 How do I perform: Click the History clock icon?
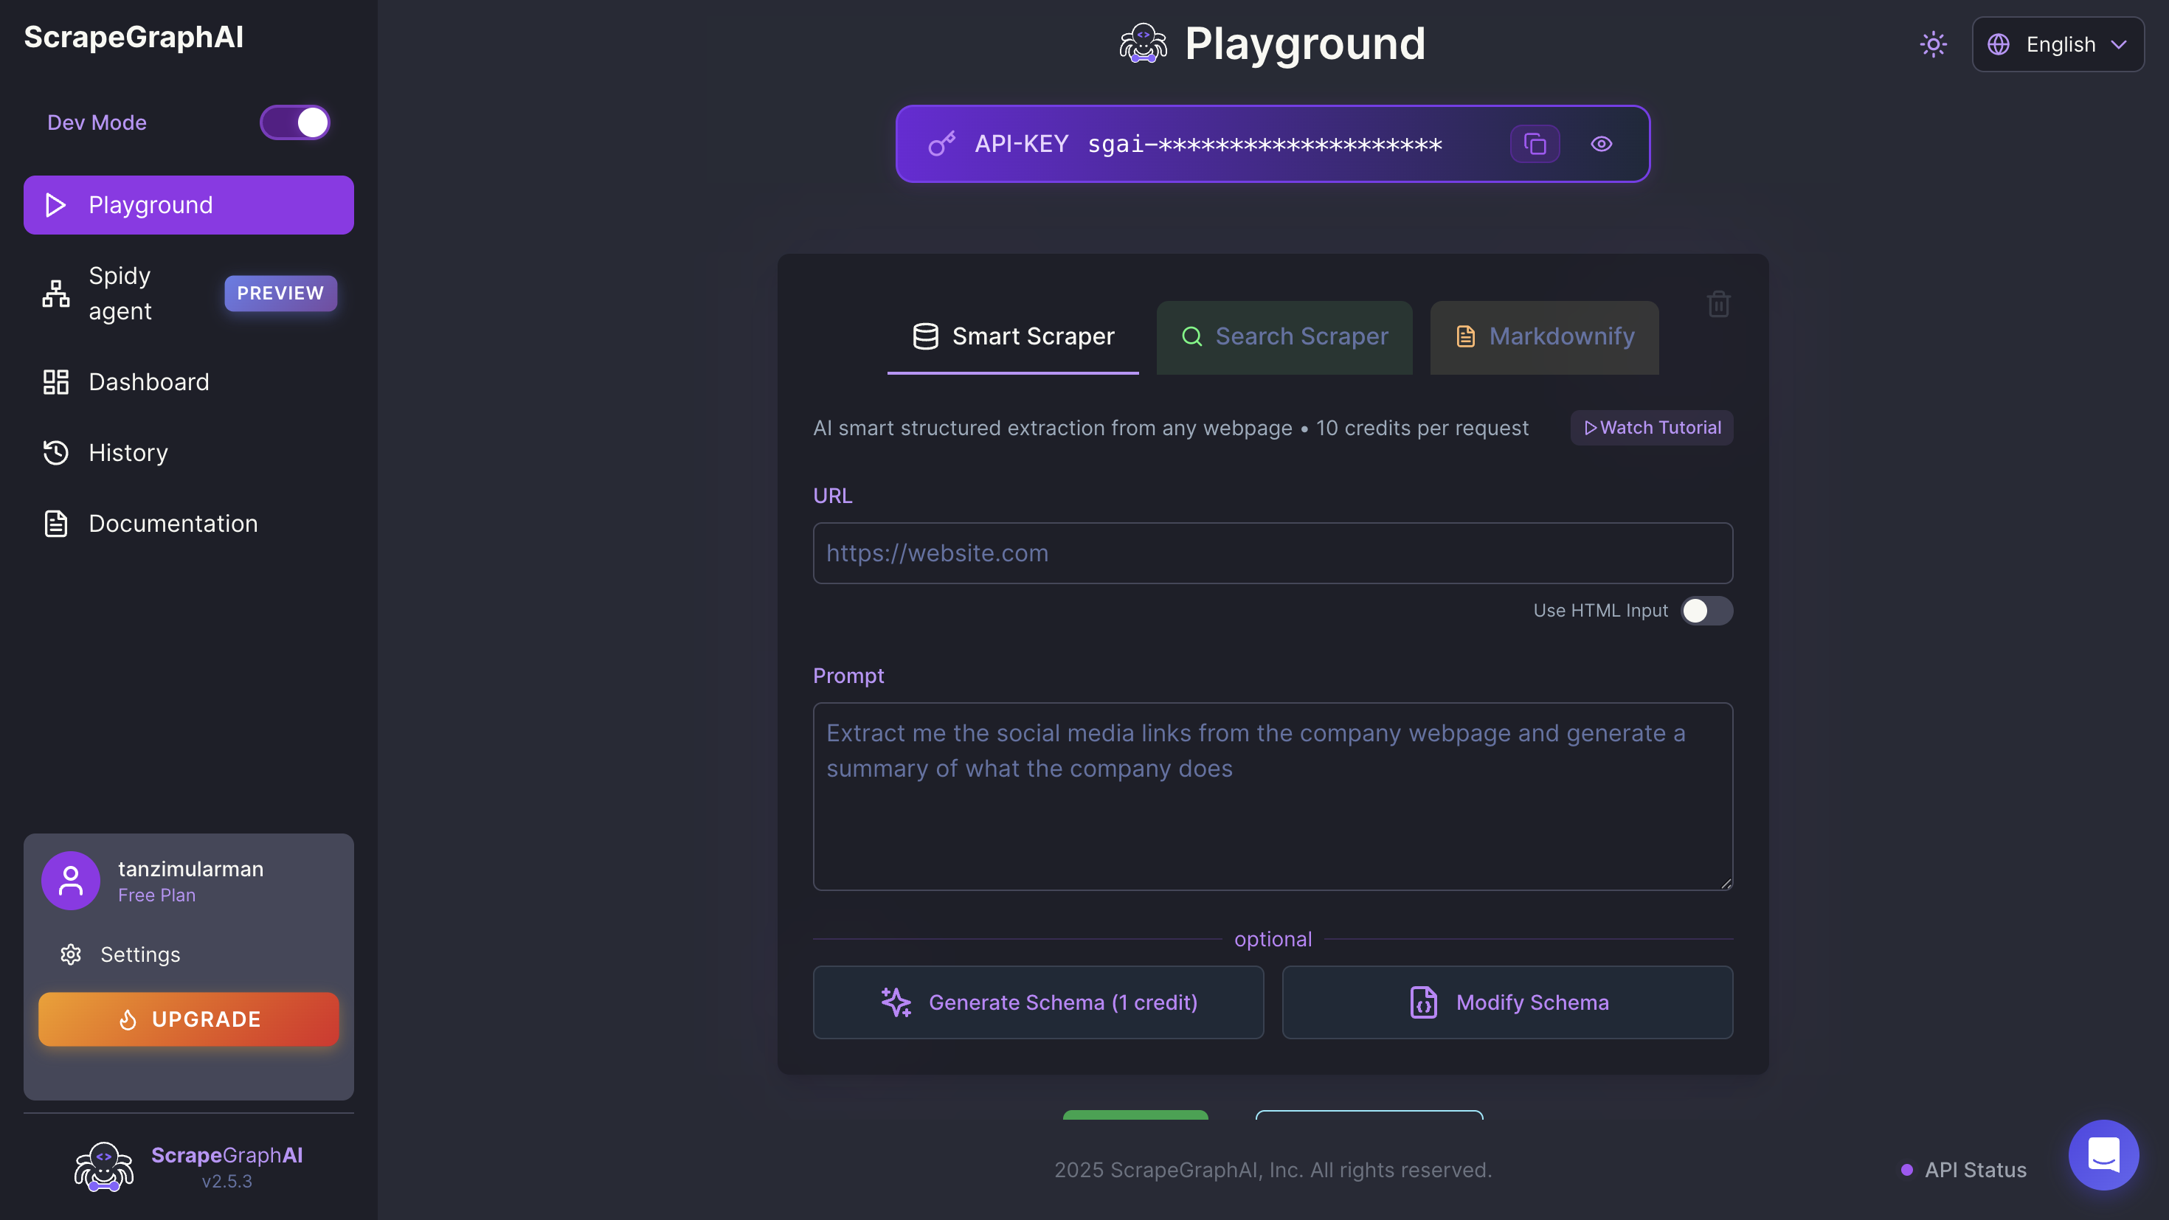tap(55, 452)
